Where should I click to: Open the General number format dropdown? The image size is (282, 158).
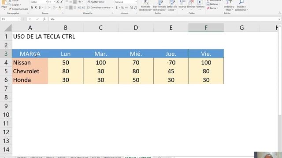[136, 2]
